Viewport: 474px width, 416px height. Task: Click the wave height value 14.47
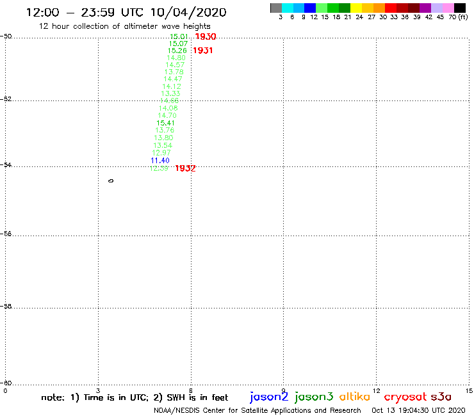[173, 79]
